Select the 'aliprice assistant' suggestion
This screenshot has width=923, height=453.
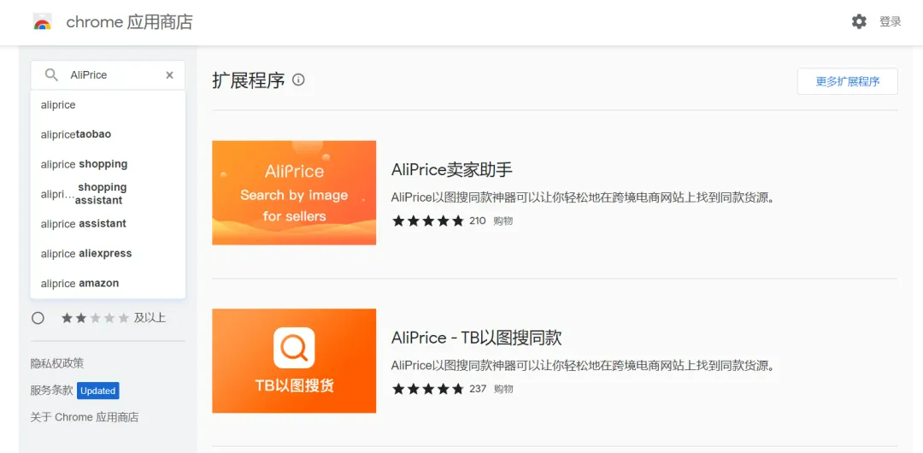[83, 224]
